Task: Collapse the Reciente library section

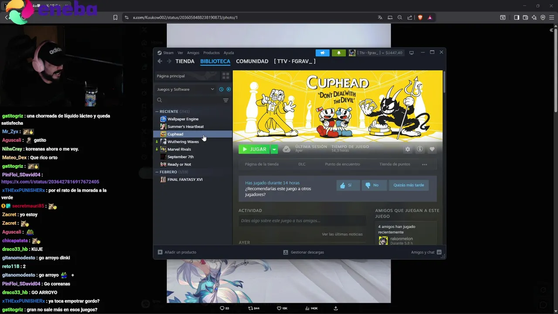Action: pos(157,112)
